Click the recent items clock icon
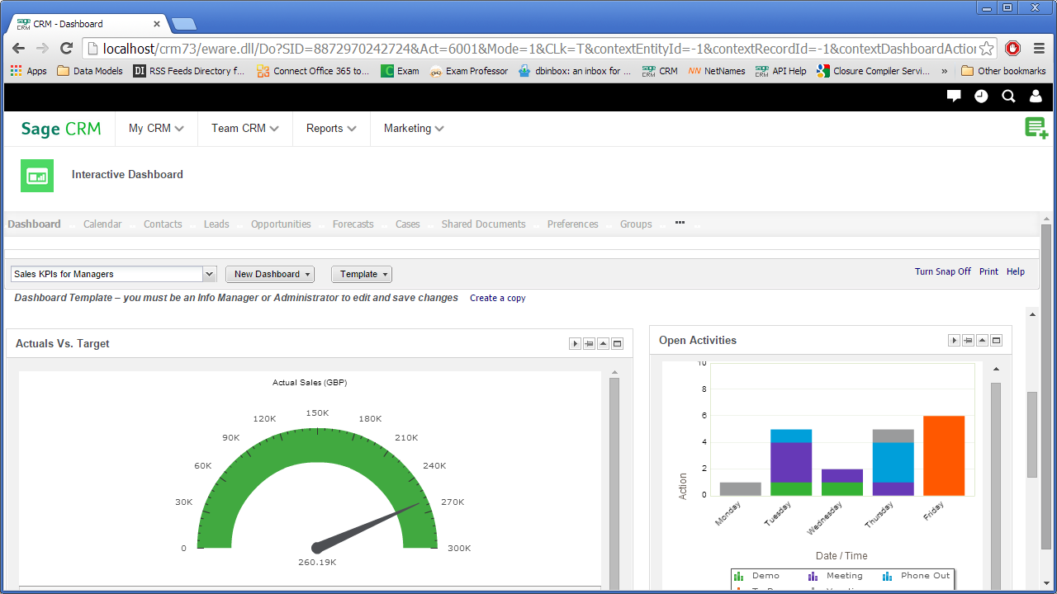The width and height of the screenshot is (1057, 594). tap(981, 97)
